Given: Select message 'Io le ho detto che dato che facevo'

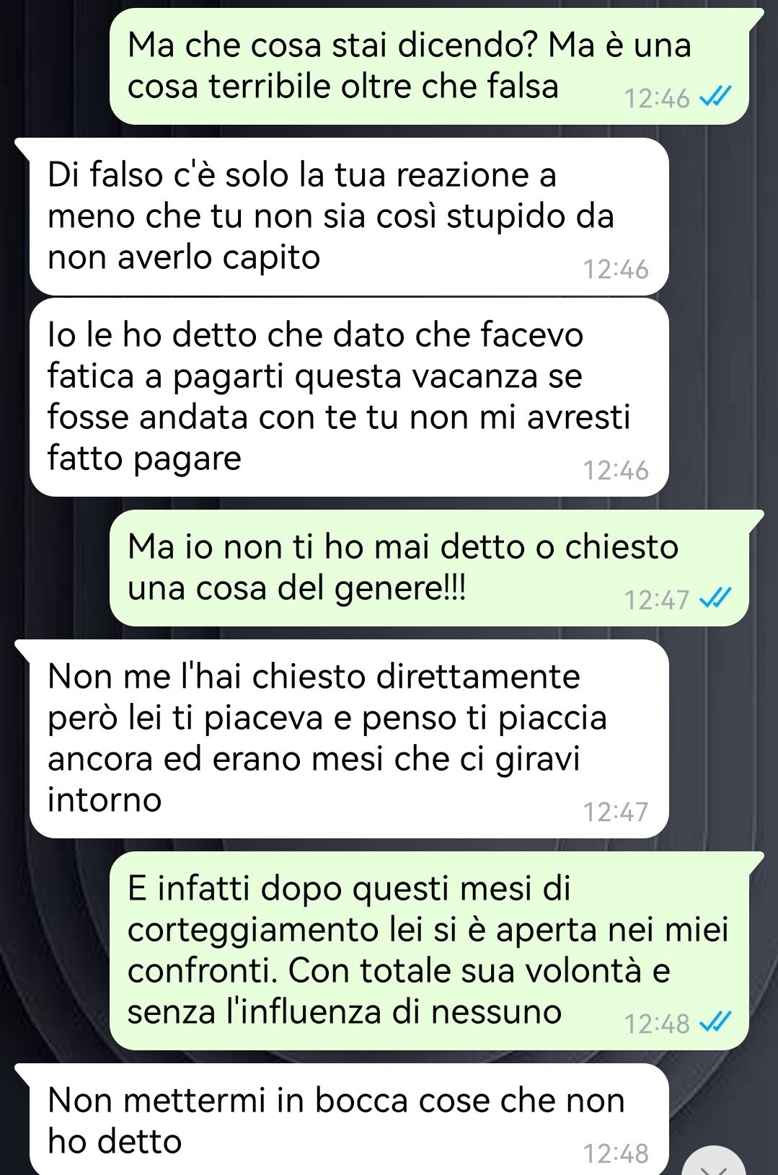Looking at the screenshot, I should (349, 397).
